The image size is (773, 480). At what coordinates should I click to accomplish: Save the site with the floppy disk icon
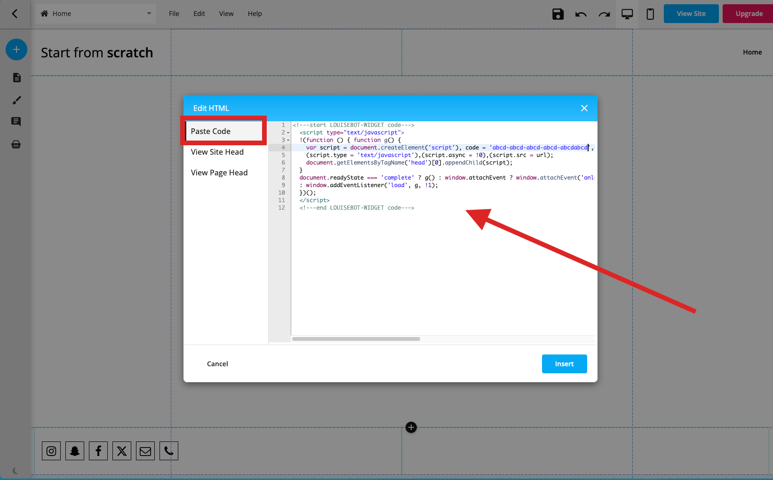coord(558,14)
